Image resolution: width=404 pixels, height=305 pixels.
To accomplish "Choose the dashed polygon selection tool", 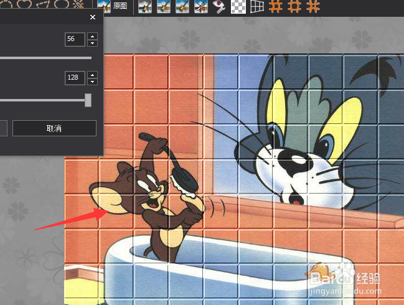I will coord(43,4).
